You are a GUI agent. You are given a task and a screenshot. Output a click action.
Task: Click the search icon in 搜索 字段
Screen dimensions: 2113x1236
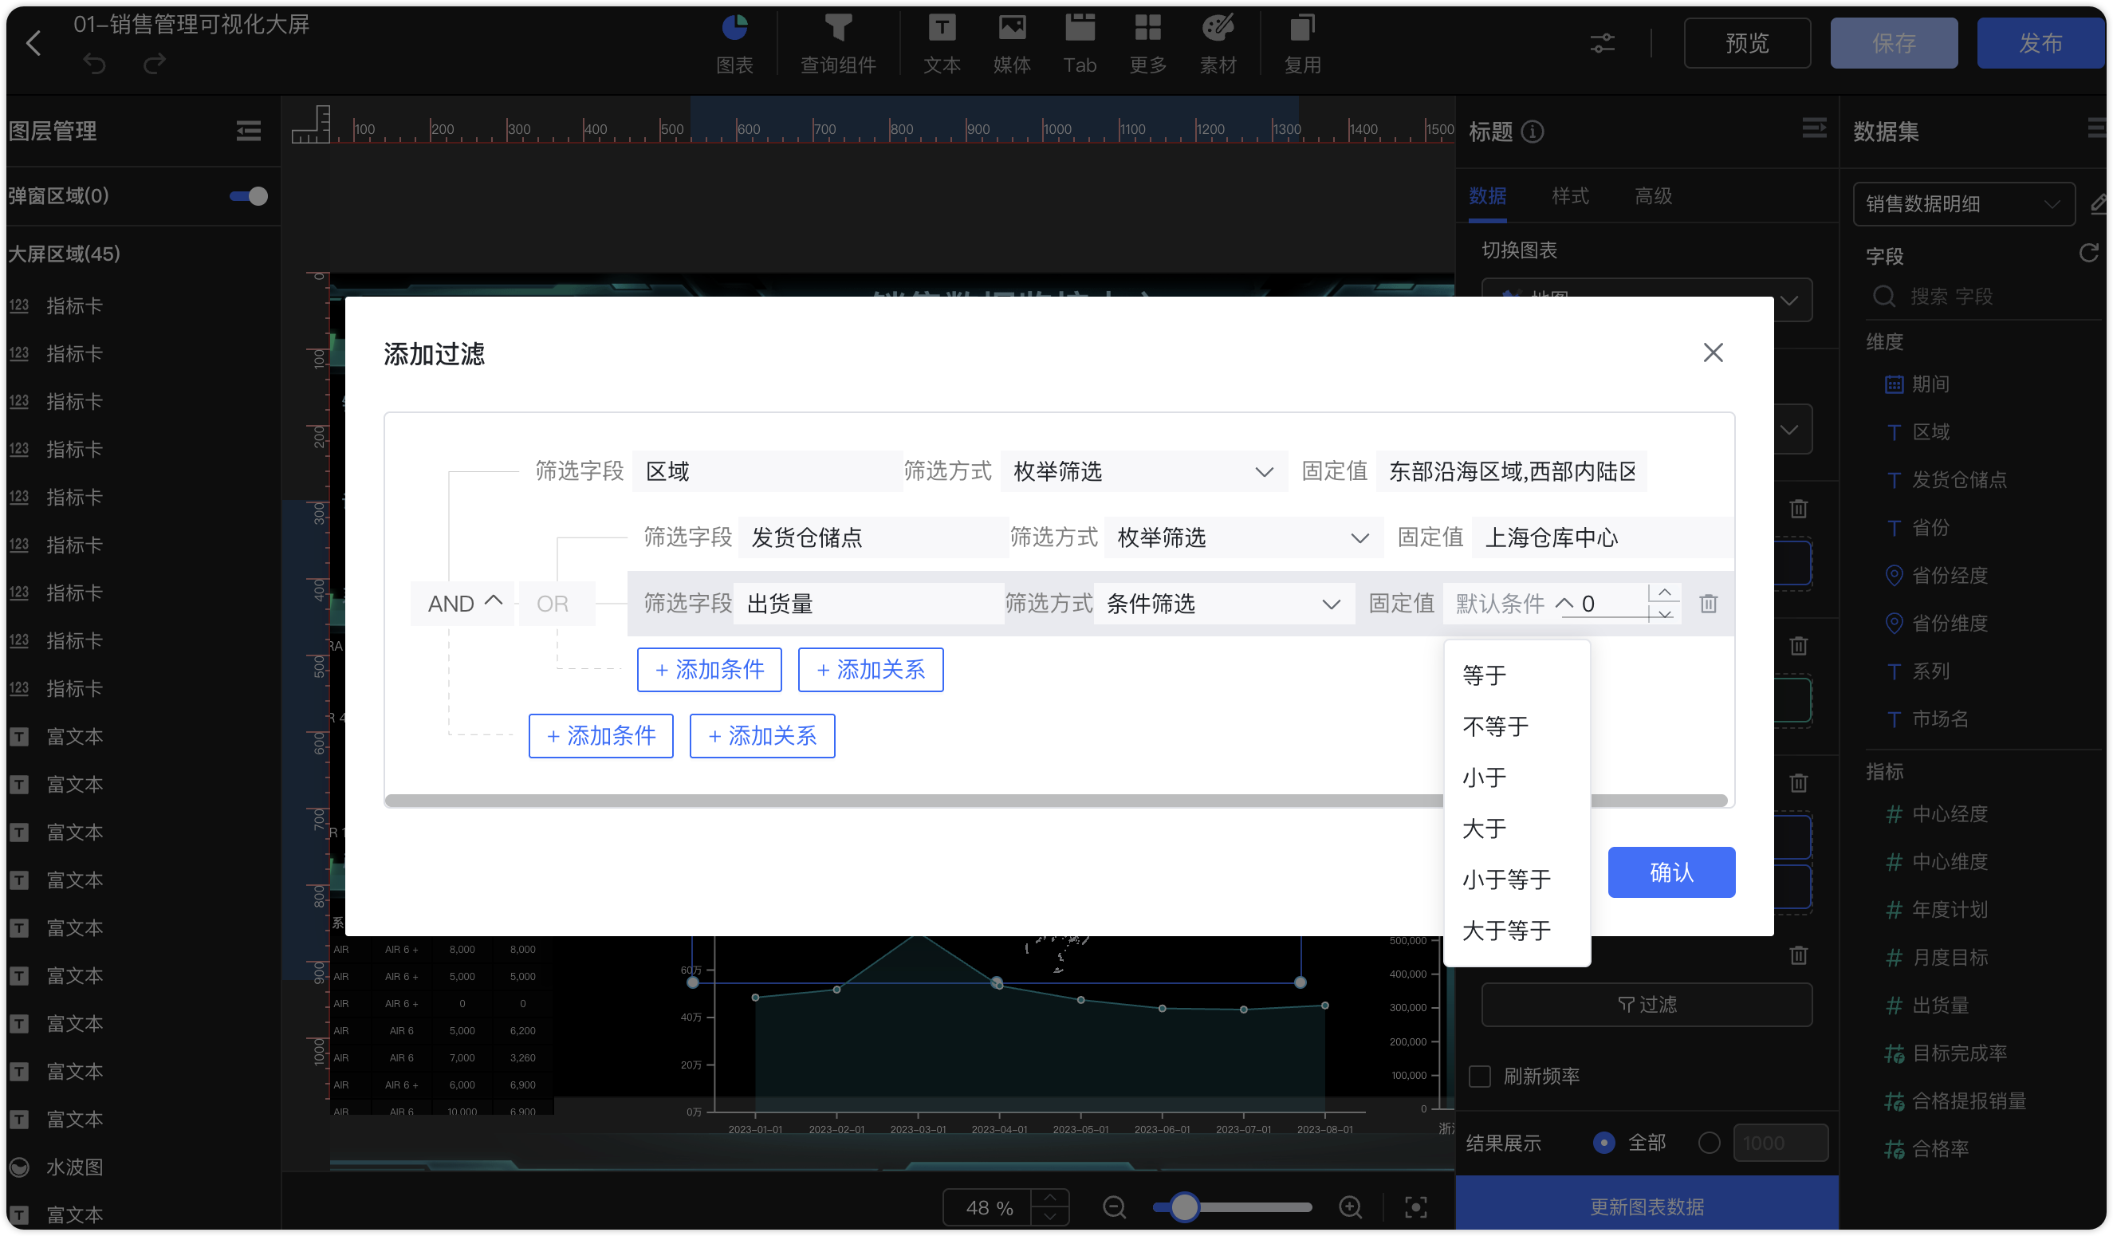[x=1883, y=296]
